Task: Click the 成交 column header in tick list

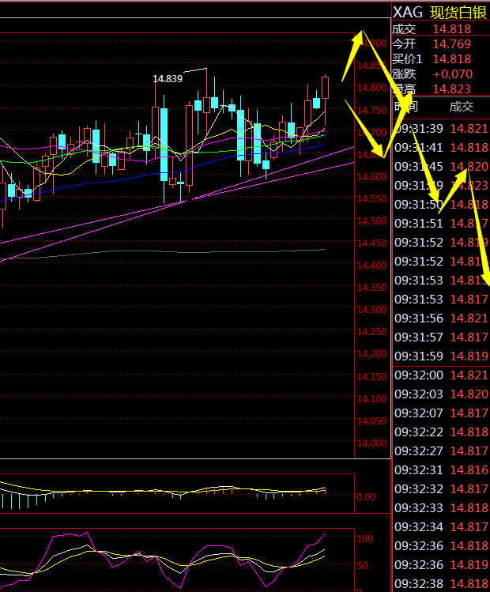Action: tap(461, 107)
